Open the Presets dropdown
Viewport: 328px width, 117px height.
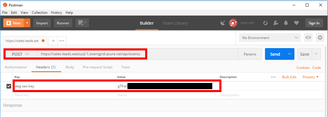[311, 77]
